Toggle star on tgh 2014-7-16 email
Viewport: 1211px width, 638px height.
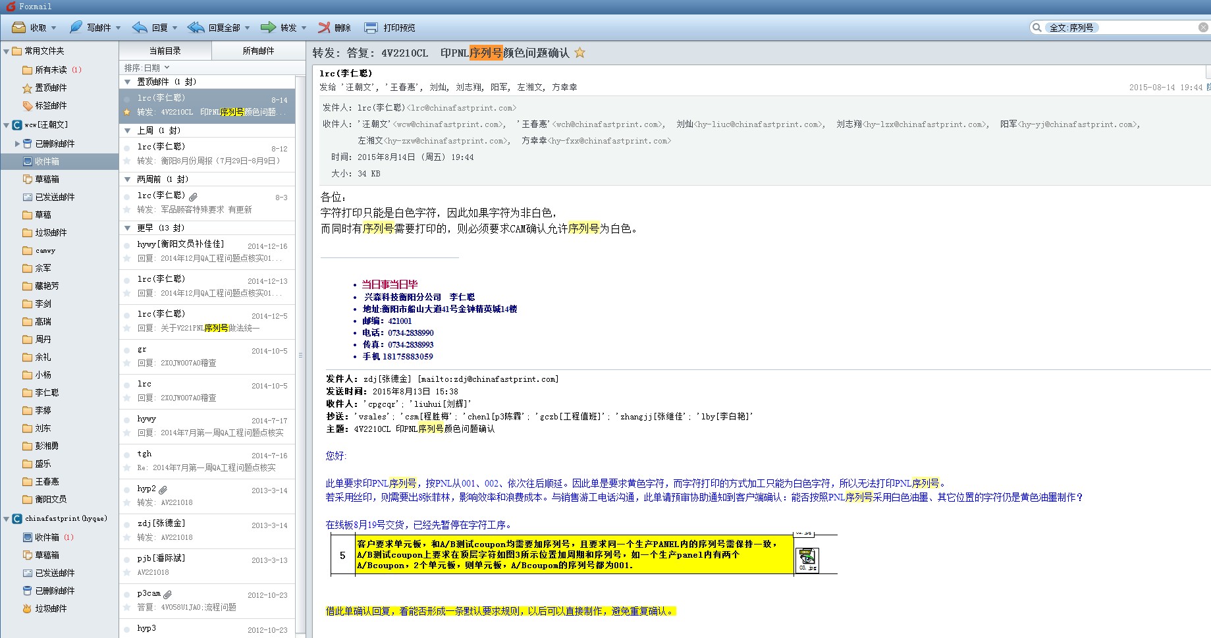coord(127,468)
